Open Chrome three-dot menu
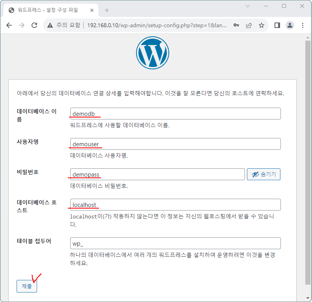The image size is (312, 302). [303, 25]
